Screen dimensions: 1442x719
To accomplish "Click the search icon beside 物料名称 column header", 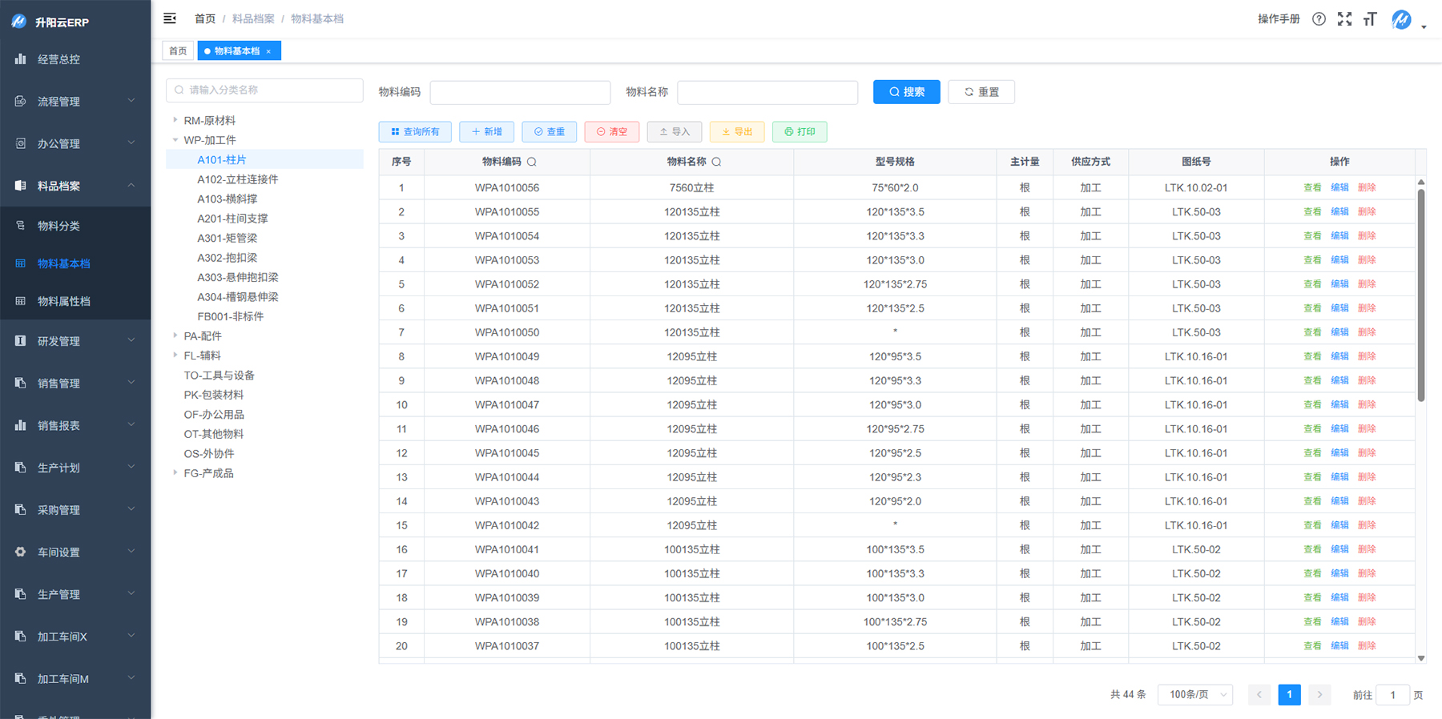I will [x=717, y=162].
